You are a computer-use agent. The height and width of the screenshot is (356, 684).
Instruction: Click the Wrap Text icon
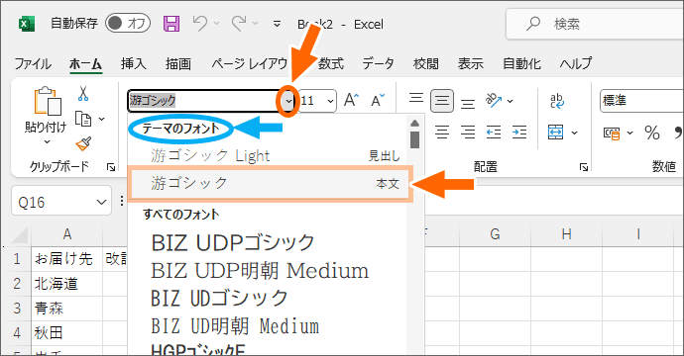(557, 101)
